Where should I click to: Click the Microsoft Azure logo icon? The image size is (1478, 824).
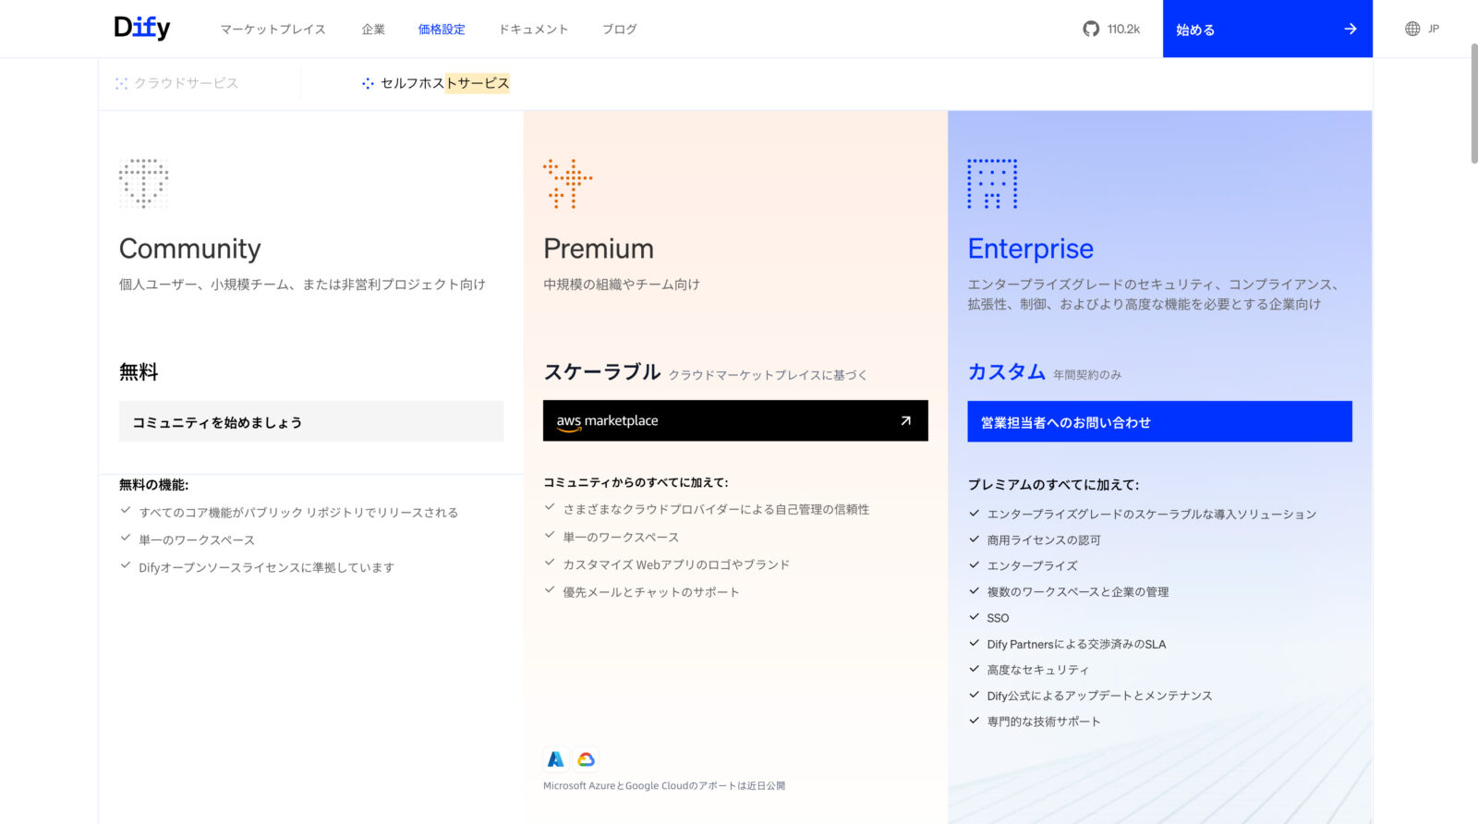[555, 759]
